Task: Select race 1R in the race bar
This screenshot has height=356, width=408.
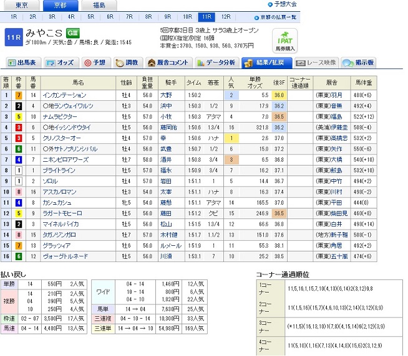Action: point(13,17)
